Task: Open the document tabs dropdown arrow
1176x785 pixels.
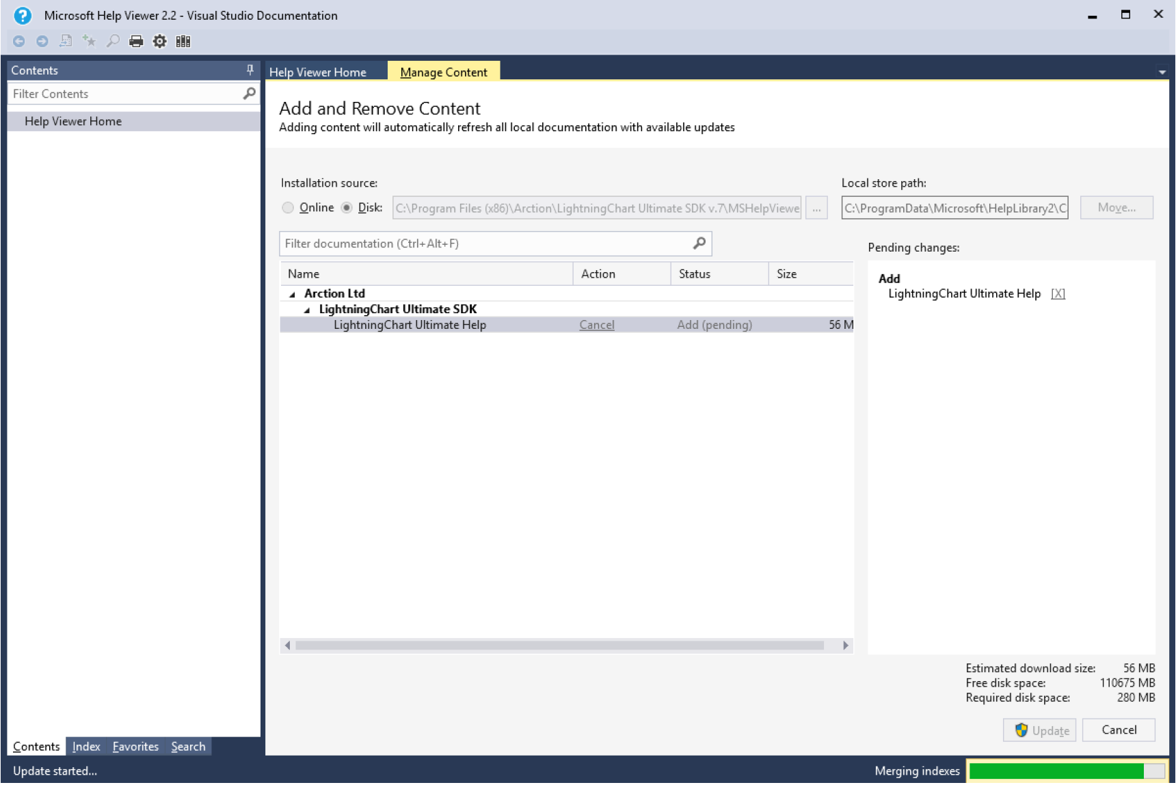Action: point(1161,72)
